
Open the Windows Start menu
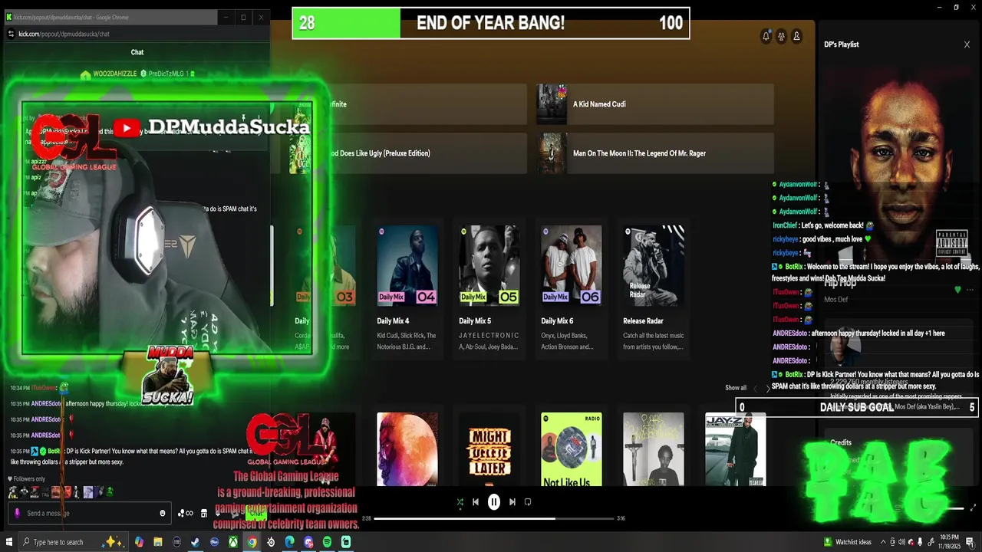coord(10,542)
